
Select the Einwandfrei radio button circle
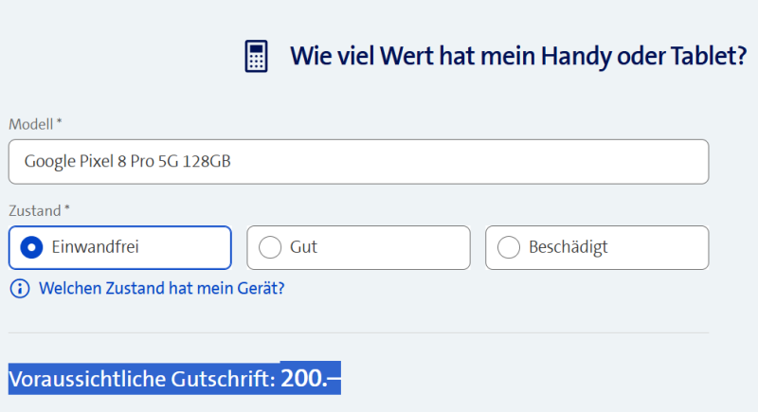pyautogui.click(x=31, y=248)
